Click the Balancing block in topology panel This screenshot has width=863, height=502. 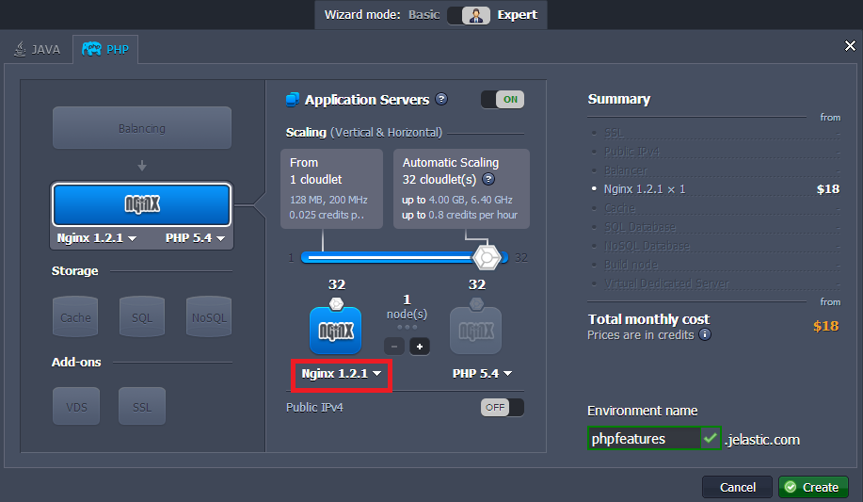[x=141, y=128]
